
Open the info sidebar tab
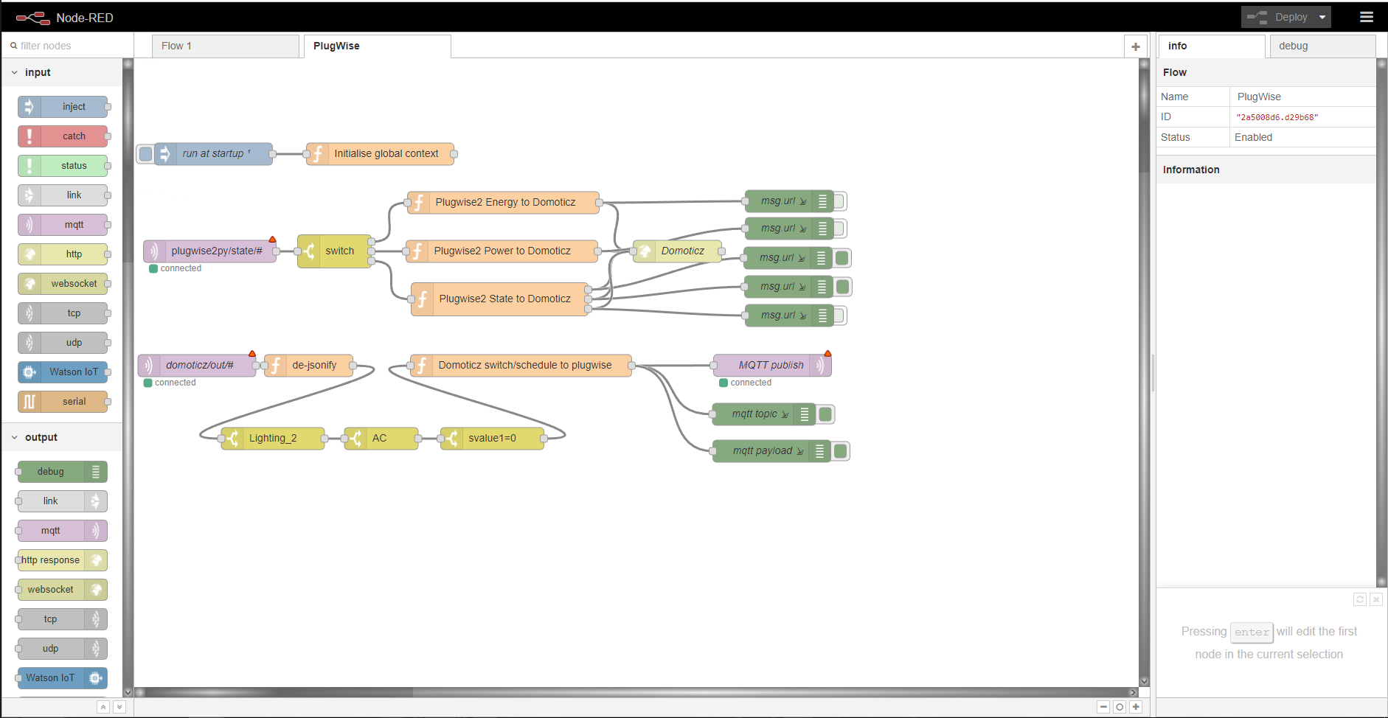pos(1212,46)
